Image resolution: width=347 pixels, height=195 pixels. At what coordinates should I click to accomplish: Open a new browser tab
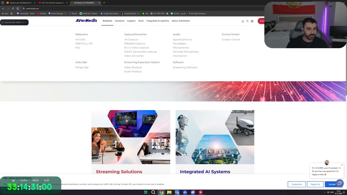(104, 3)
